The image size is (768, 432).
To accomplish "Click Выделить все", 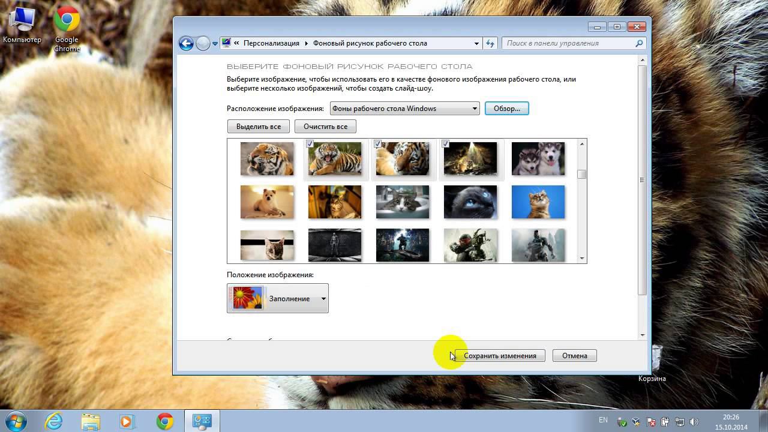I will (x=259, y=127).
